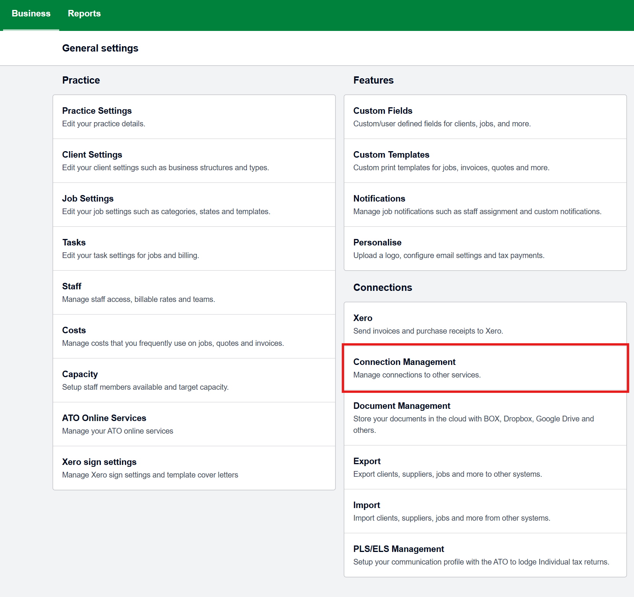634x597 pixels.
Task: Switch to the Reports tab
Action: pyautogui.click(x=84, y=14)
